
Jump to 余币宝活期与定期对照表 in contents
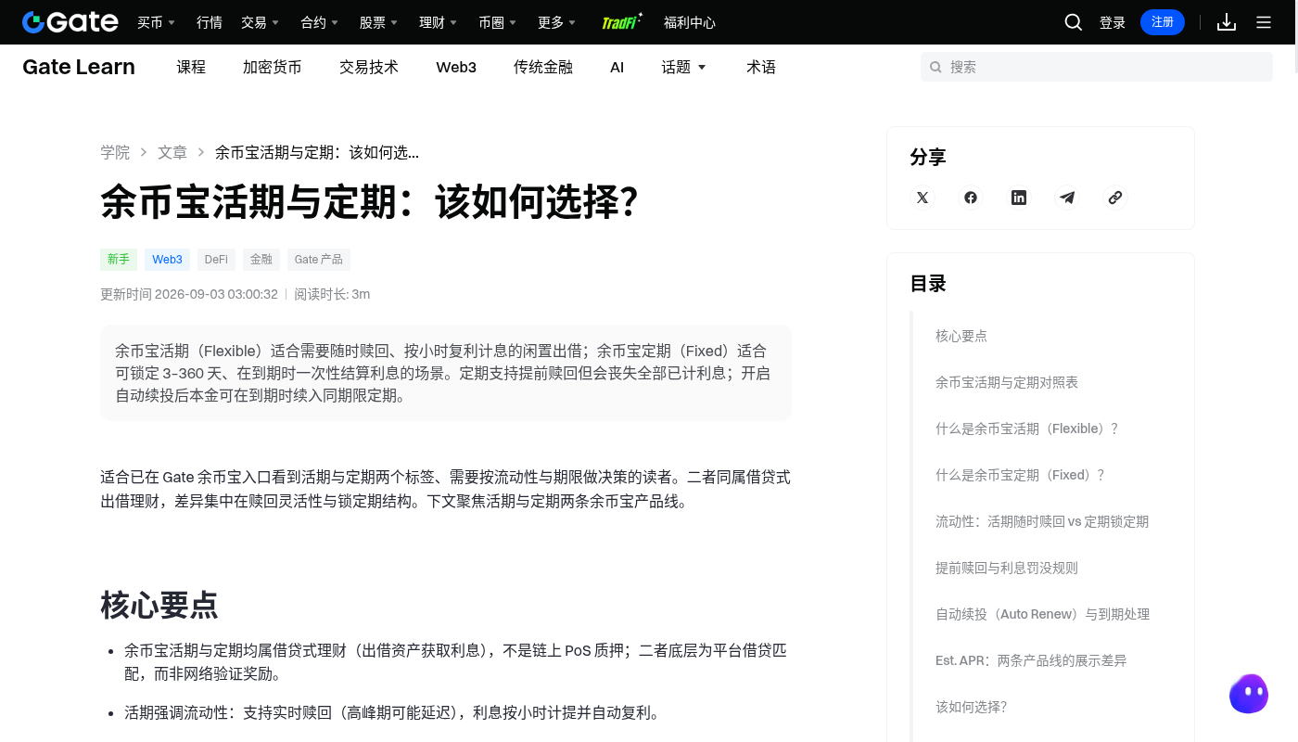(x=1007, y=382)
